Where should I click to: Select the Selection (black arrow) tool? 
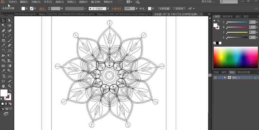(x=3, y=20)
